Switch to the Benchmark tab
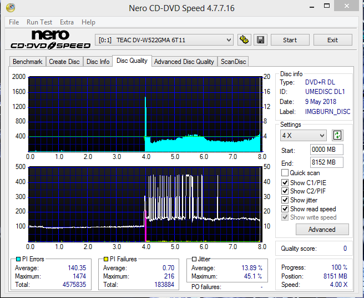Screen dimensions: 364x298 [28, 62]
